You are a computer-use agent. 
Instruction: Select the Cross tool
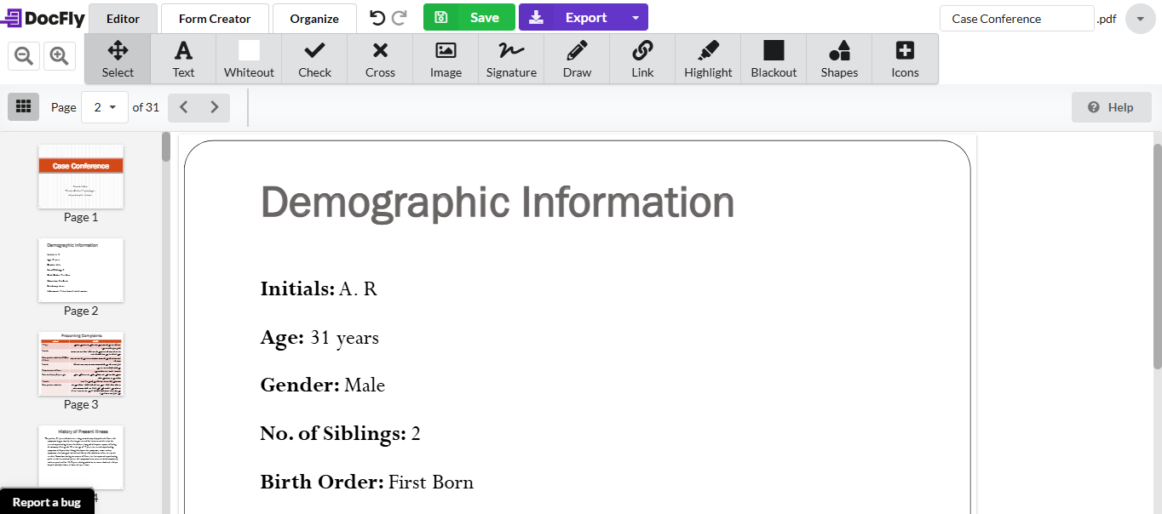click(x=379, y=58)
